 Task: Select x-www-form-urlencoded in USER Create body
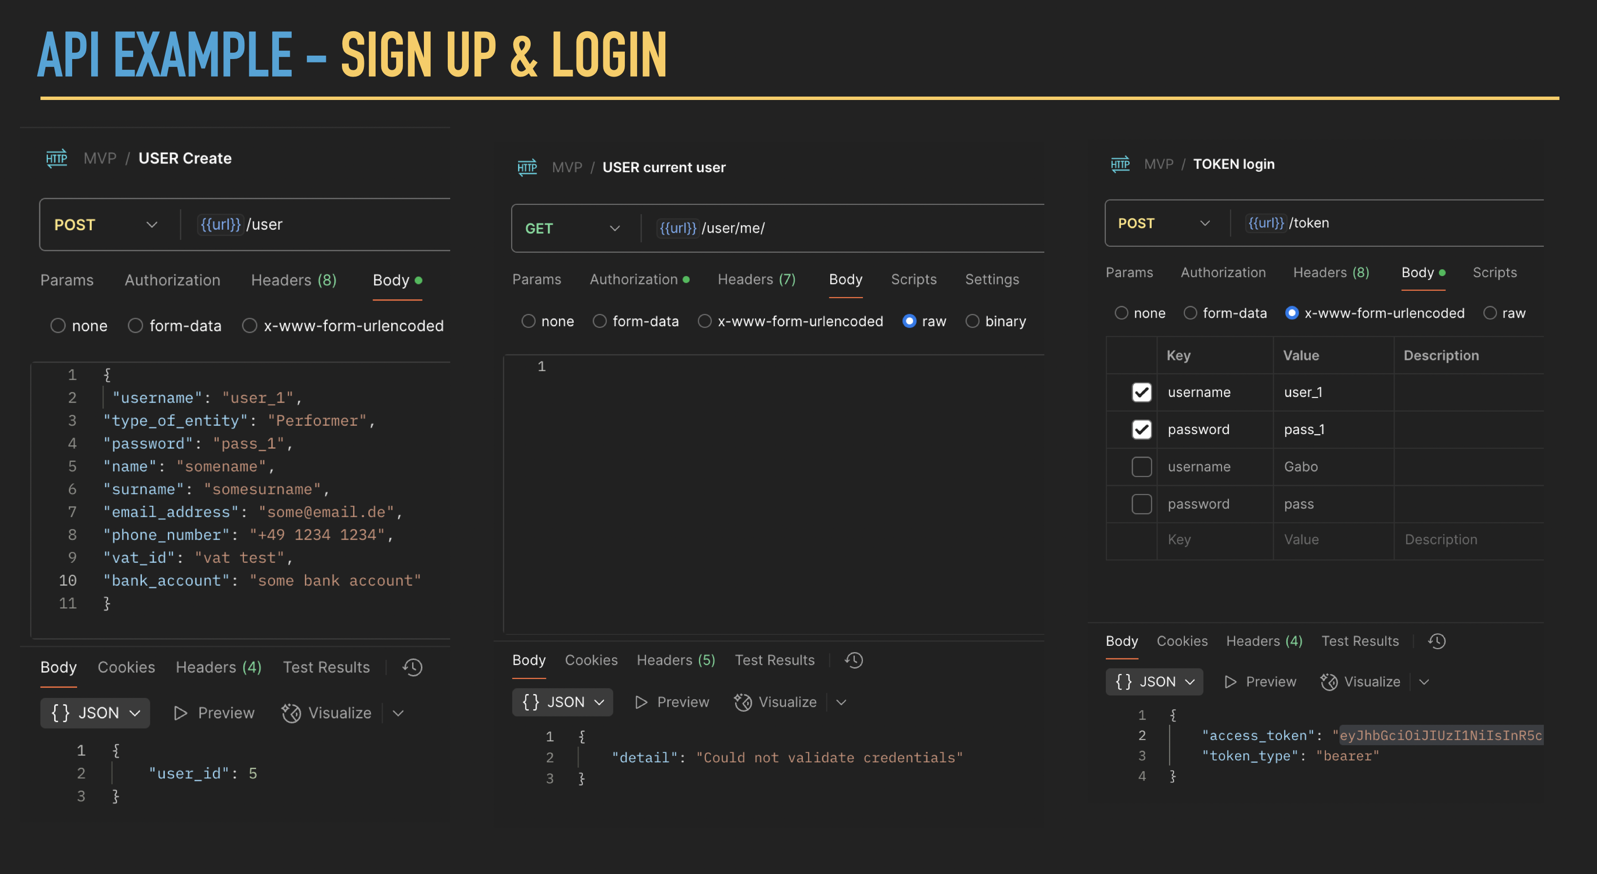[x=249, y=325]
